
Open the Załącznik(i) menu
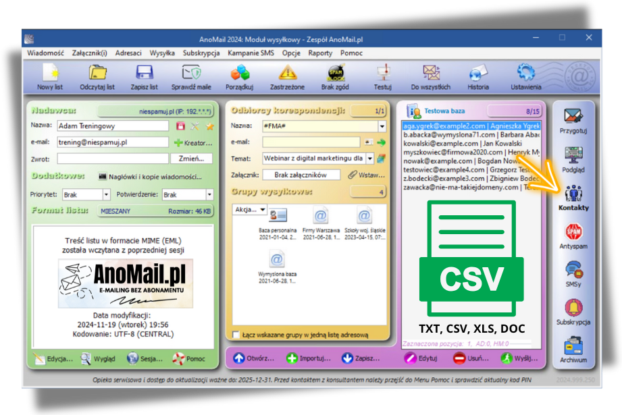click(89, 53)
